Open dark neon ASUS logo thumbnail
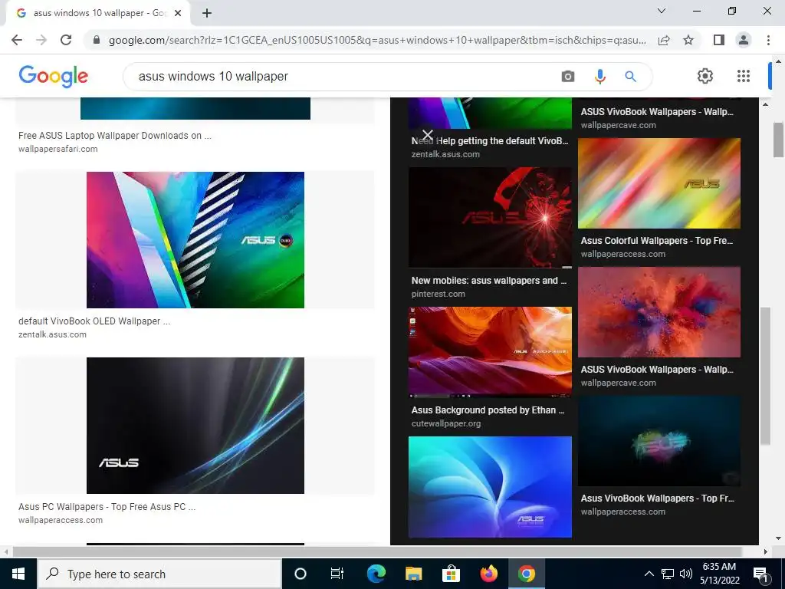Image resolution: width=785 pixels, height=589 pixels. click(x=659, y=441)
